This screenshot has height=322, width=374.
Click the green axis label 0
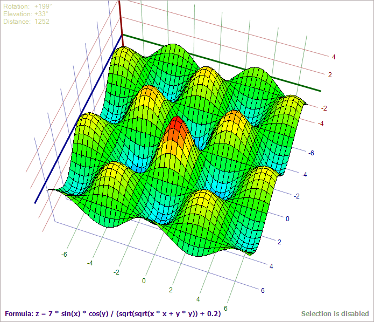pos(144,281)
